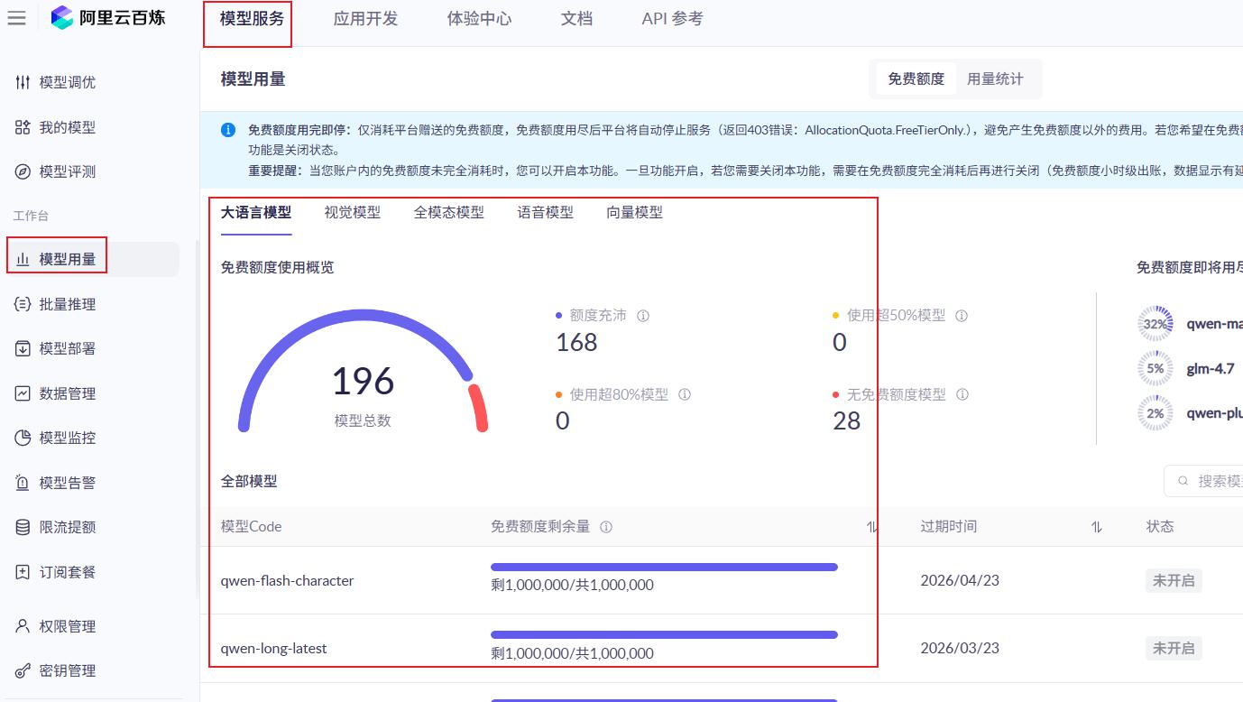Sort by 免费额度剩余量 column arrows

click(x=871, y=527)
